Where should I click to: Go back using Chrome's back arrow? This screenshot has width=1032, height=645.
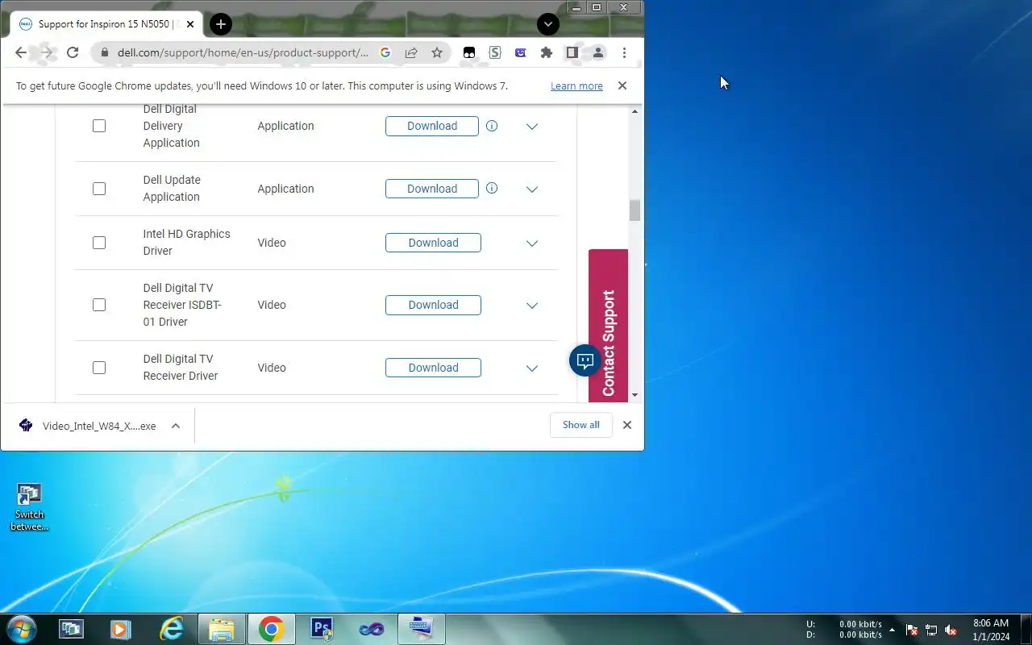click(x=21, y=52)
